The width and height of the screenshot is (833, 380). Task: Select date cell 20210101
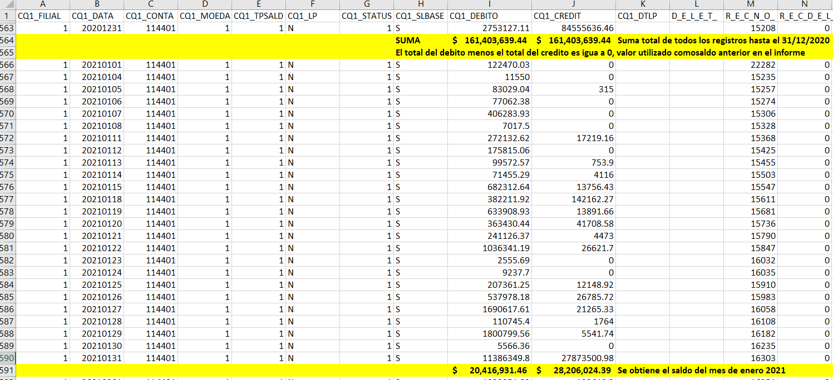click(x=97, y=65)
